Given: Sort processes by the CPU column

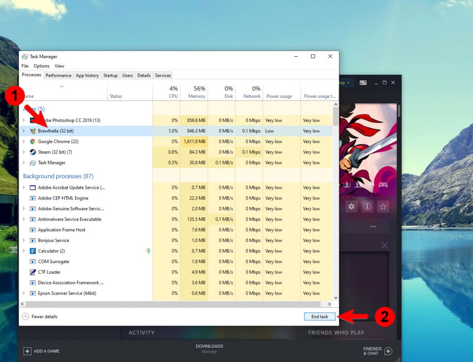Looking at the screenshot, I should point(166,92).
